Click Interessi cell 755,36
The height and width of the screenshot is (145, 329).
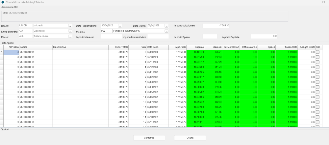213,117
